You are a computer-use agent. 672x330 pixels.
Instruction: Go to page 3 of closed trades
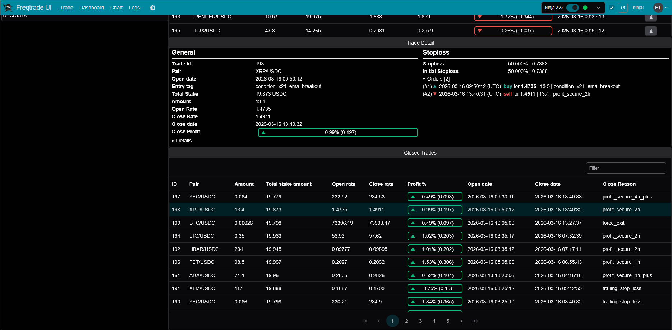(420, 321)
